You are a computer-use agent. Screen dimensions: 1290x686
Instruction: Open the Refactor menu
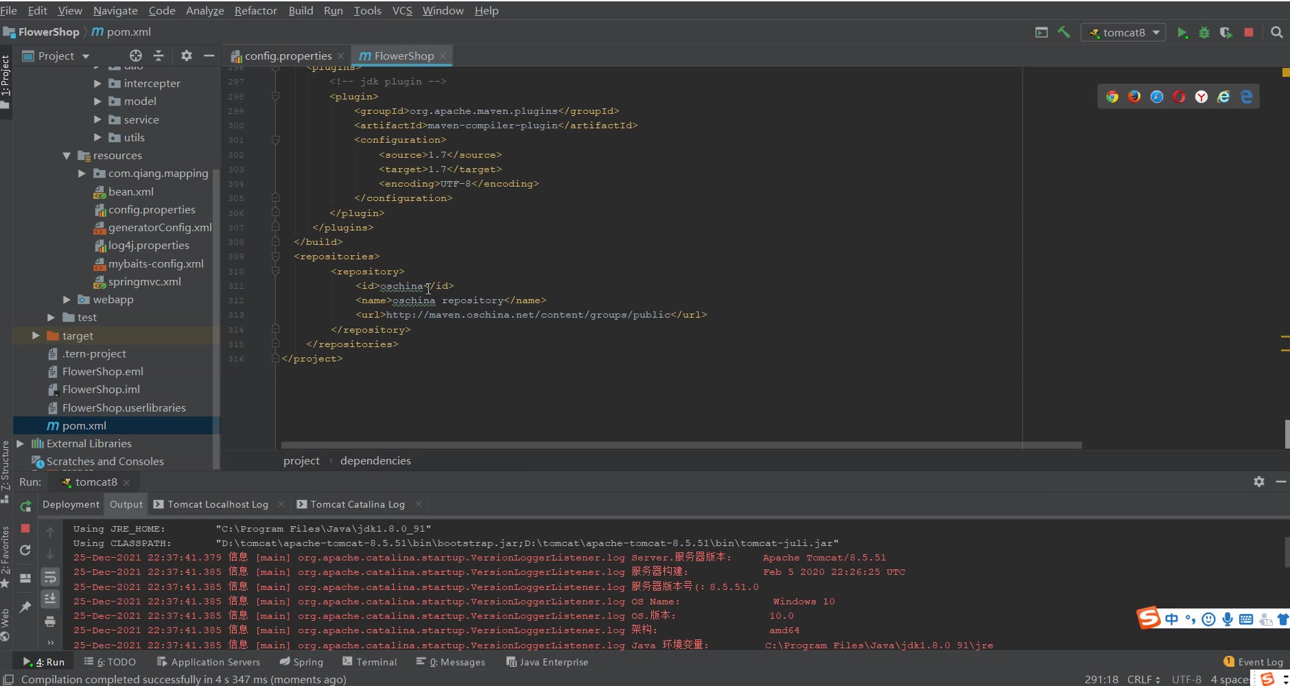click(x=255, y=10)
